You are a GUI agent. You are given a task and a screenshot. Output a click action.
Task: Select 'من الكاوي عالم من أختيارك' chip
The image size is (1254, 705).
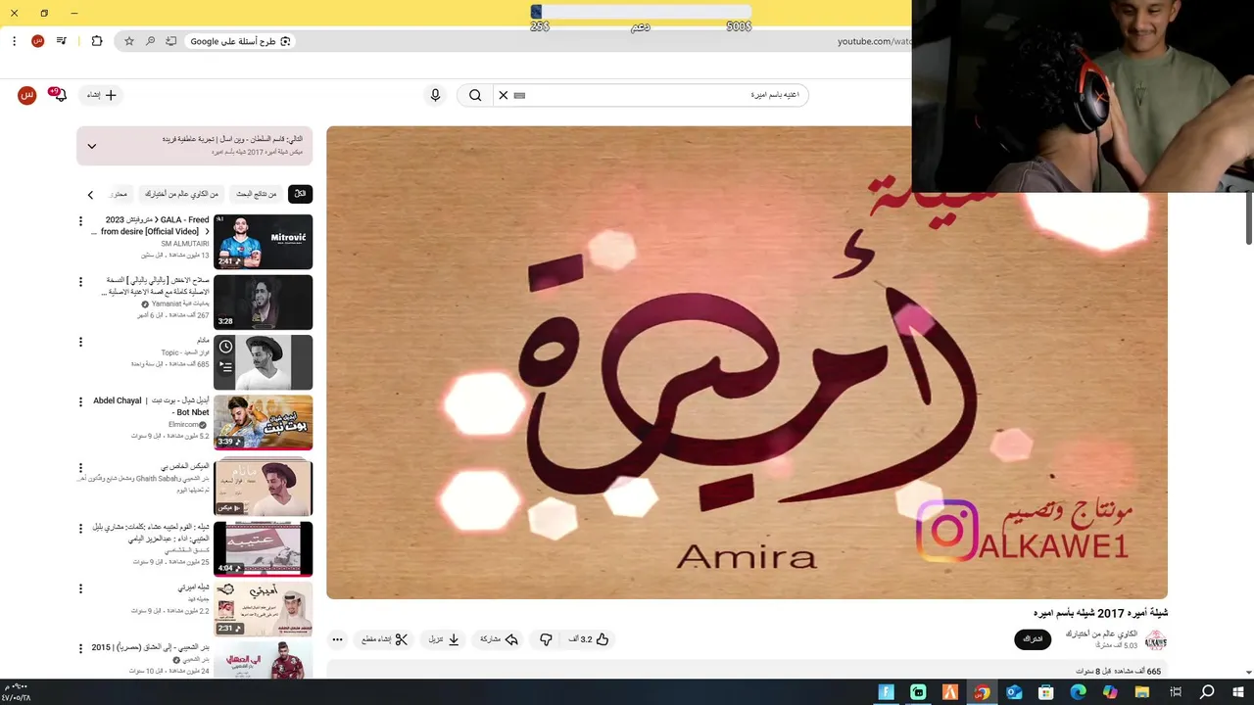coord(182,194)
